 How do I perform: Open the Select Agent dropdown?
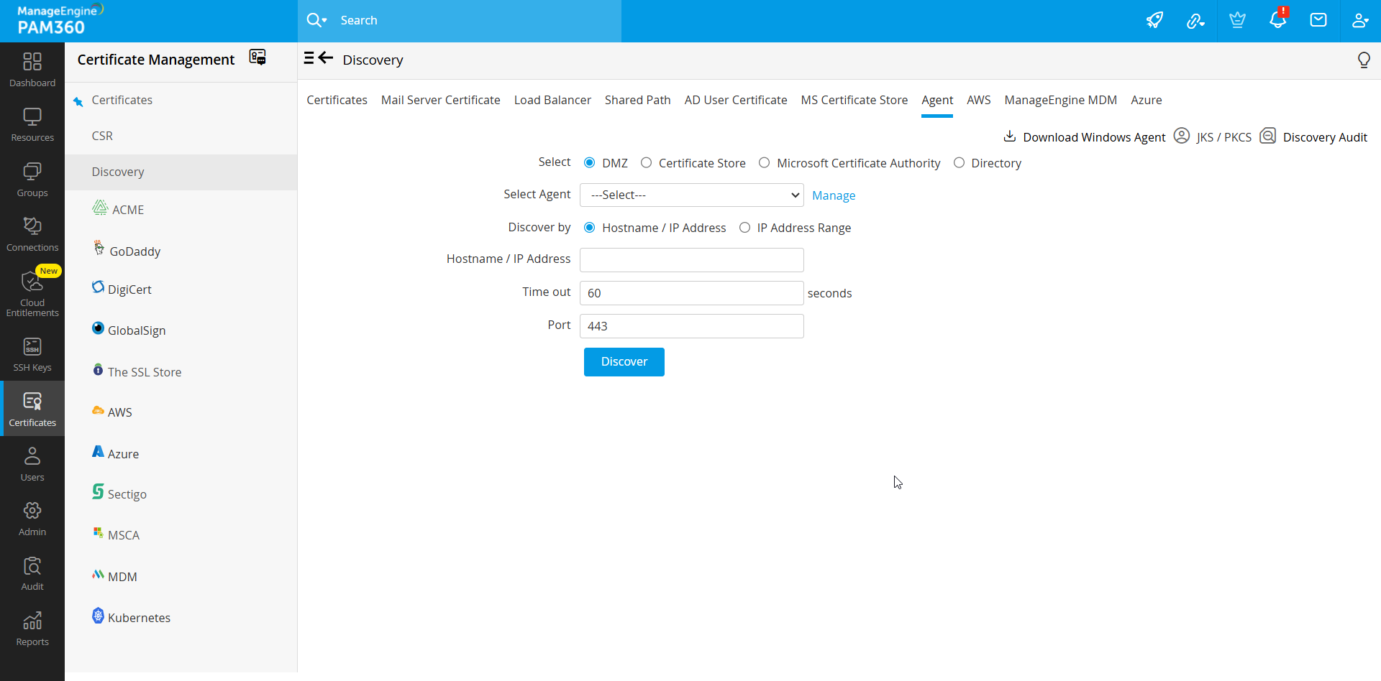coord(692,195)
